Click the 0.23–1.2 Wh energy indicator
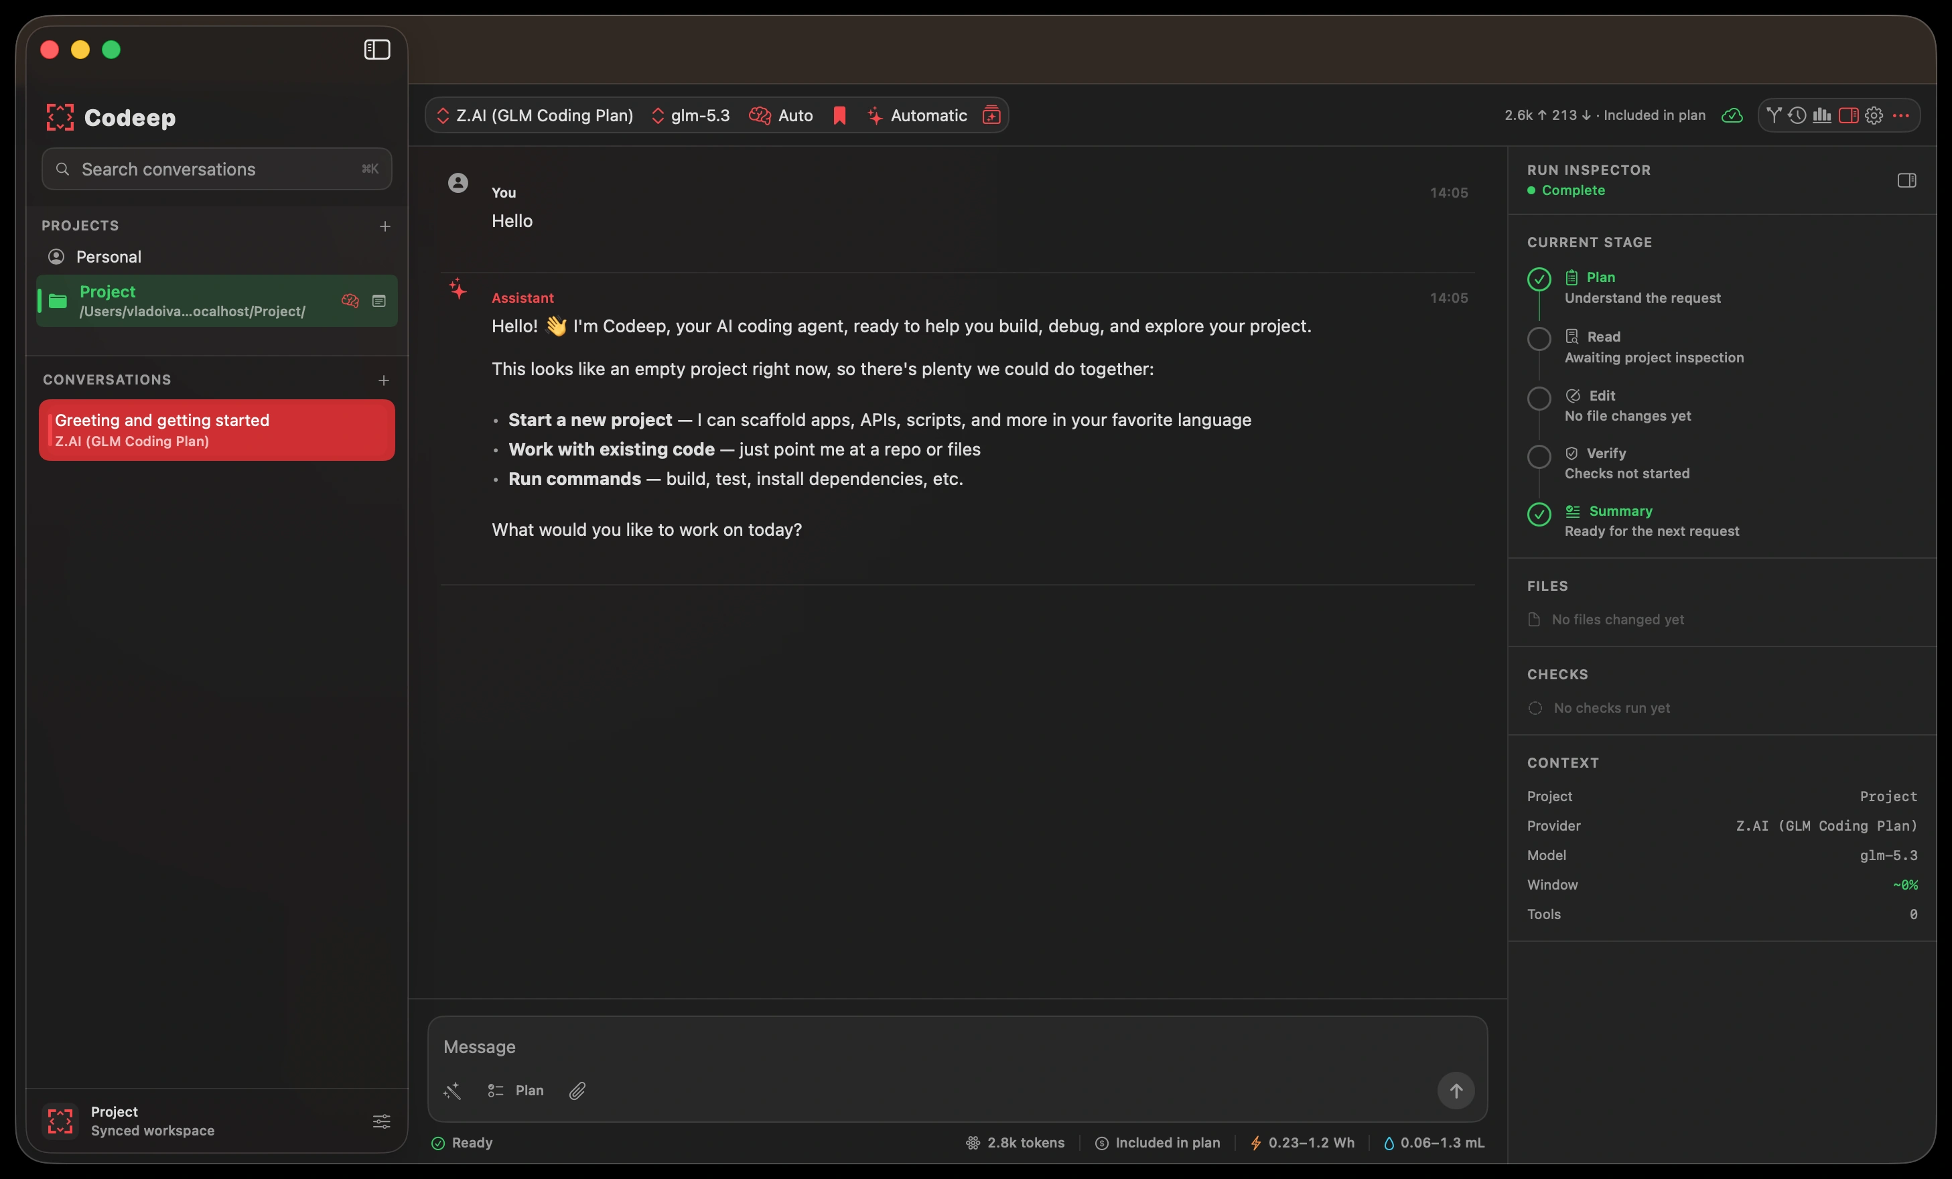 point(1302,1143)
